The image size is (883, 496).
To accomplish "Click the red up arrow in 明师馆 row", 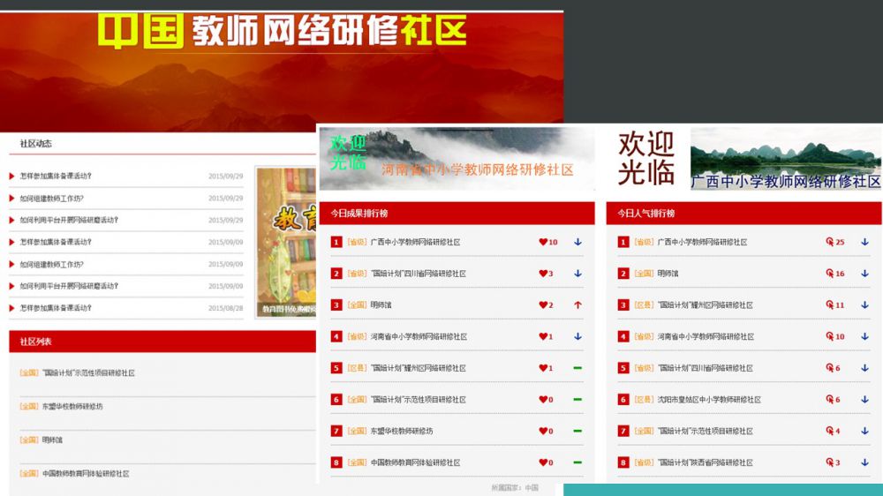I will coord(577,305).
